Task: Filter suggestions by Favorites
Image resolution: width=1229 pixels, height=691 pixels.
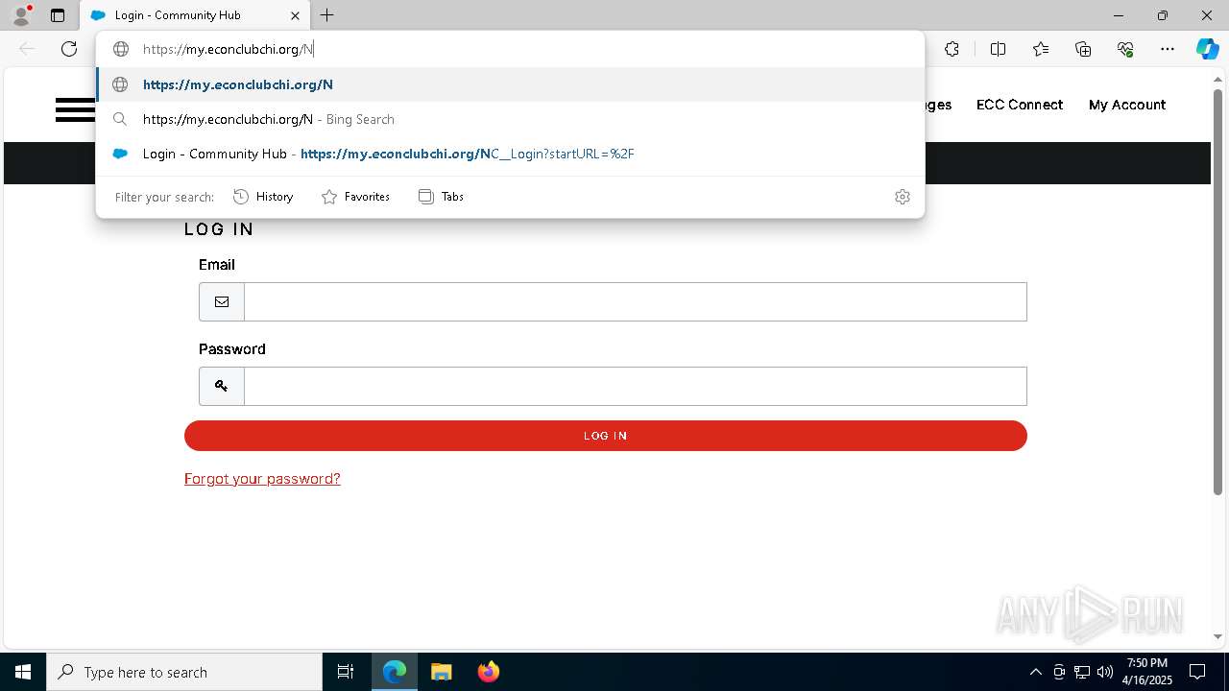Action: tap(355, 197)
